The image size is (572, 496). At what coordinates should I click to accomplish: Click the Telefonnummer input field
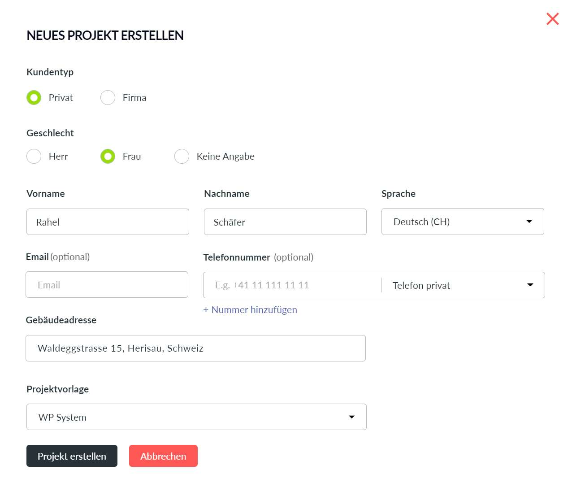(x=291, y=285)
